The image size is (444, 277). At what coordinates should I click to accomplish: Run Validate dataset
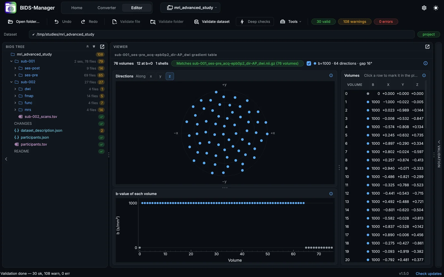pyautogui.click(x=212, y=22)
